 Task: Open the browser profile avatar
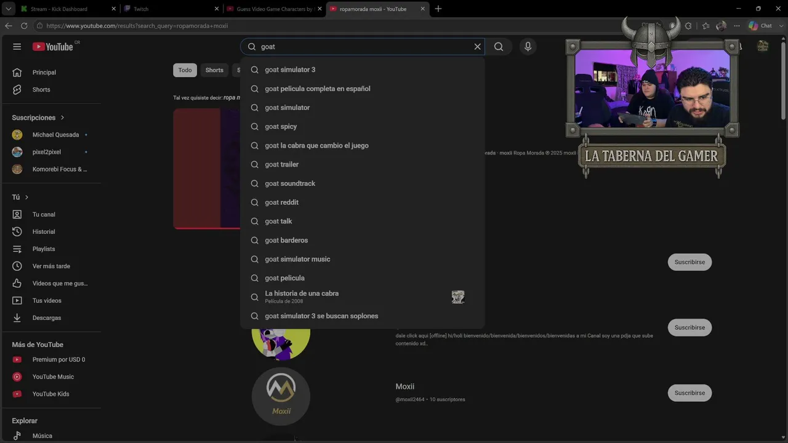[721, 26]
